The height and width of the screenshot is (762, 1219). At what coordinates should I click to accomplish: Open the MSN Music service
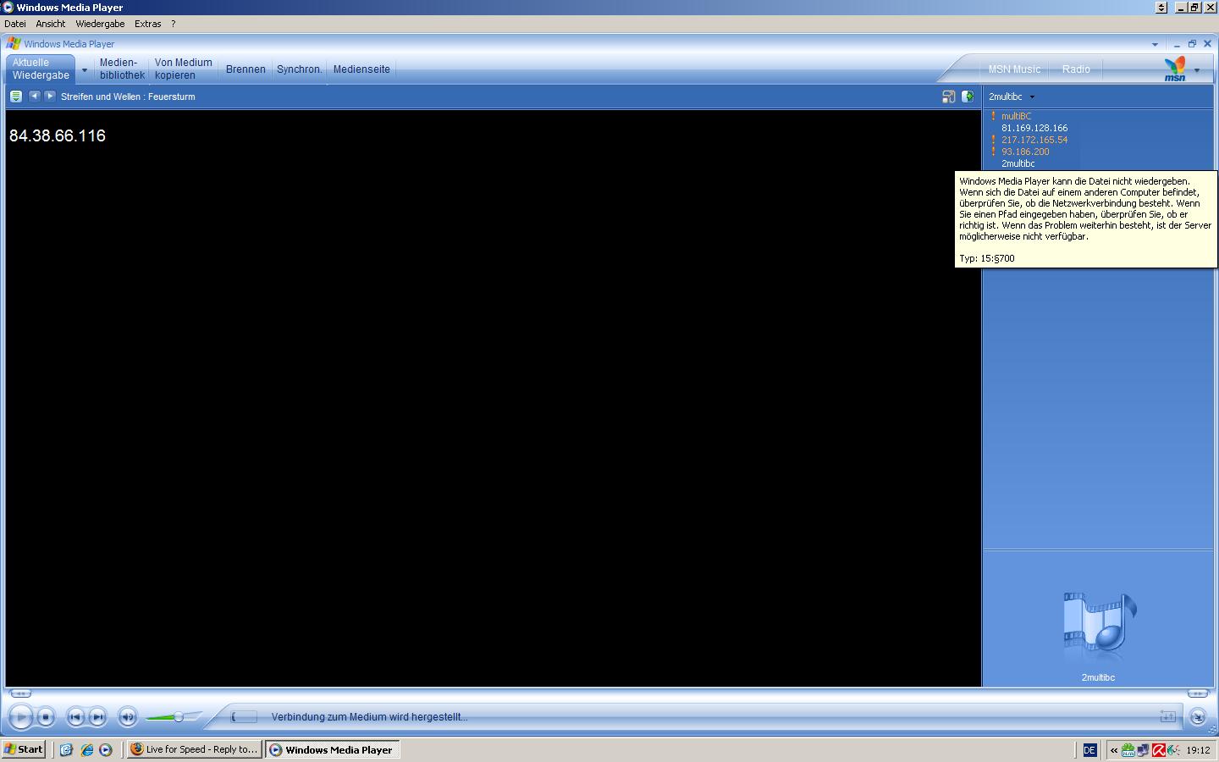coord(1014,69)
